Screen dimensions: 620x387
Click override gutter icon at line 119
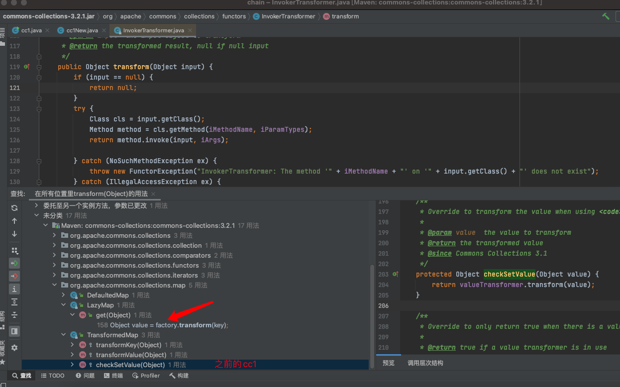tap(27, 67)
